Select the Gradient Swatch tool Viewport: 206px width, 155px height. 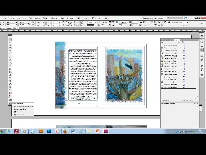[10, 75]
